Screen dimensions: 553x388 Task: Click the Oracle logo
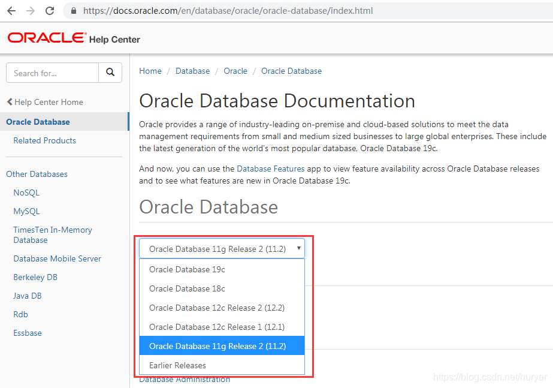[47, 38]
